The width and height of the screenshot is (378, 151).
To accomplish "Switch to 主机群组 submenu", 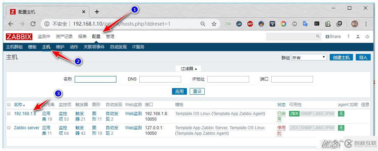I will tap(14, 47).
